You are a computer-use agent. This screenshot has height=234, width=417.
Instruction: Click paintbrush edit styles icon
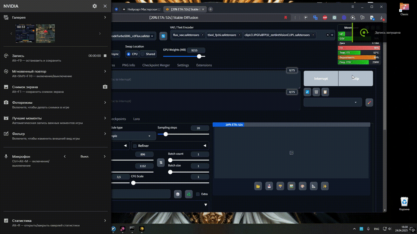[x=369, y=102]
